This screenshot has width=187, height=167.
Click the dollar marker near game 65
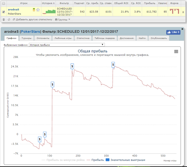pyautogui.click(x=40, y=139)
